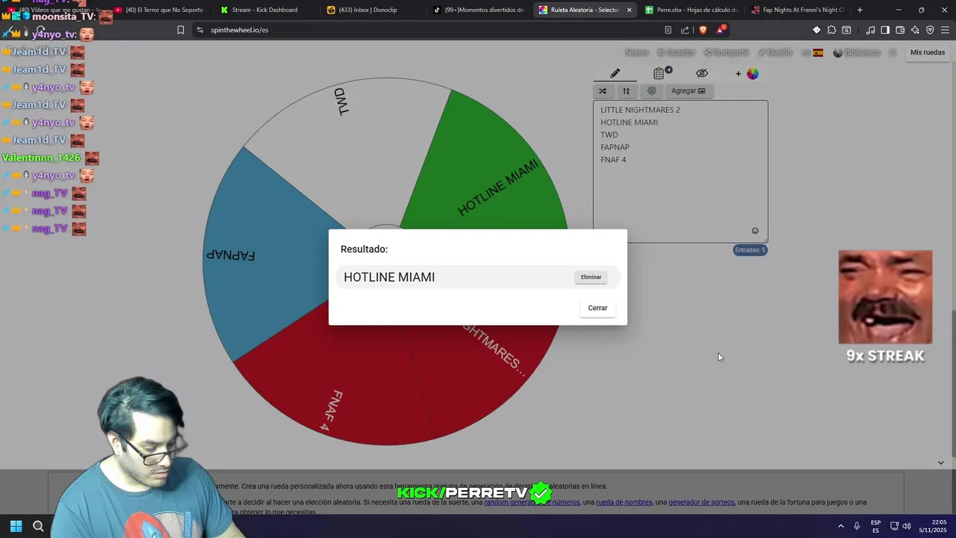The width and height of the screenshot is (956, 538).
Task: Open the Leo AI sparkle icon
Action: [x=915, y=30]
